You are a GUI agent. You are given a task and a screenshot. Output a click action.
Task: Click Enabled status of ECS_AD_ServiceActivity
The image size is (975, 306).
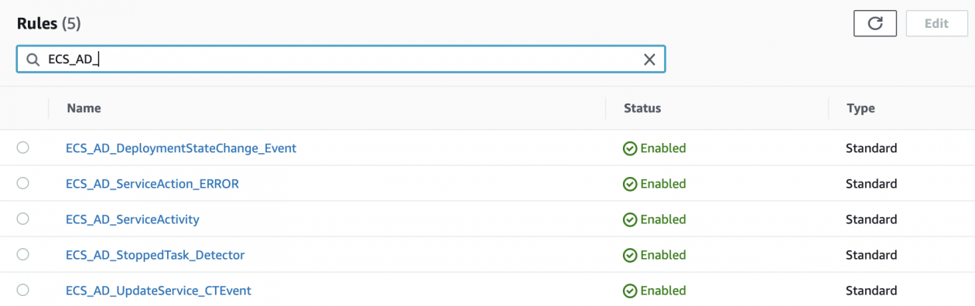click(x=655, y=219)
